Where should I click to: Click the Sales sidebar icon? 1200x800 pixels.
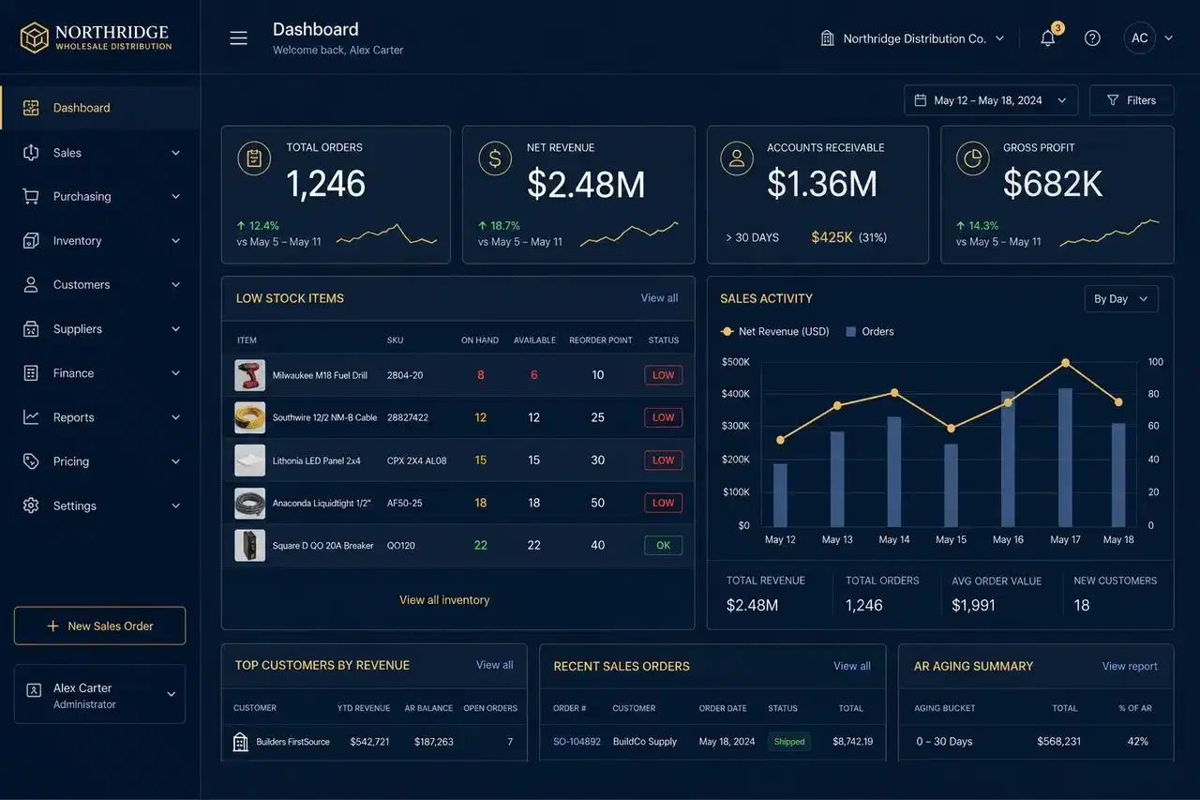click(x=31, y=152)
